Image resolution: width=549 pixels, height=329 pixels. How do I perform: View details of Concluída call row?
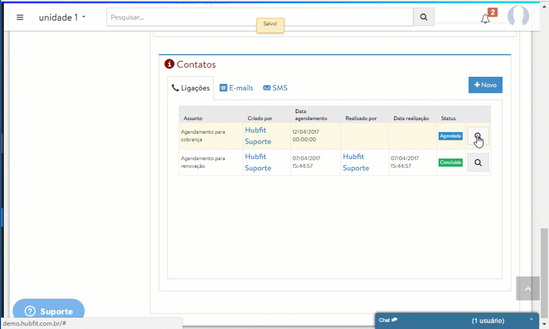(478, 162)
